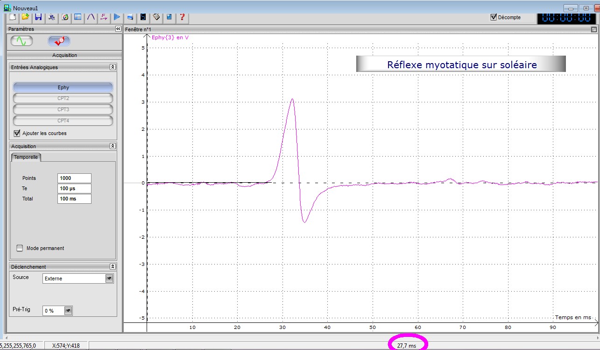Click the Temps en ms axis label
Image resolution: width=600 pixels, height=350 pixels.
pos(573,317)
